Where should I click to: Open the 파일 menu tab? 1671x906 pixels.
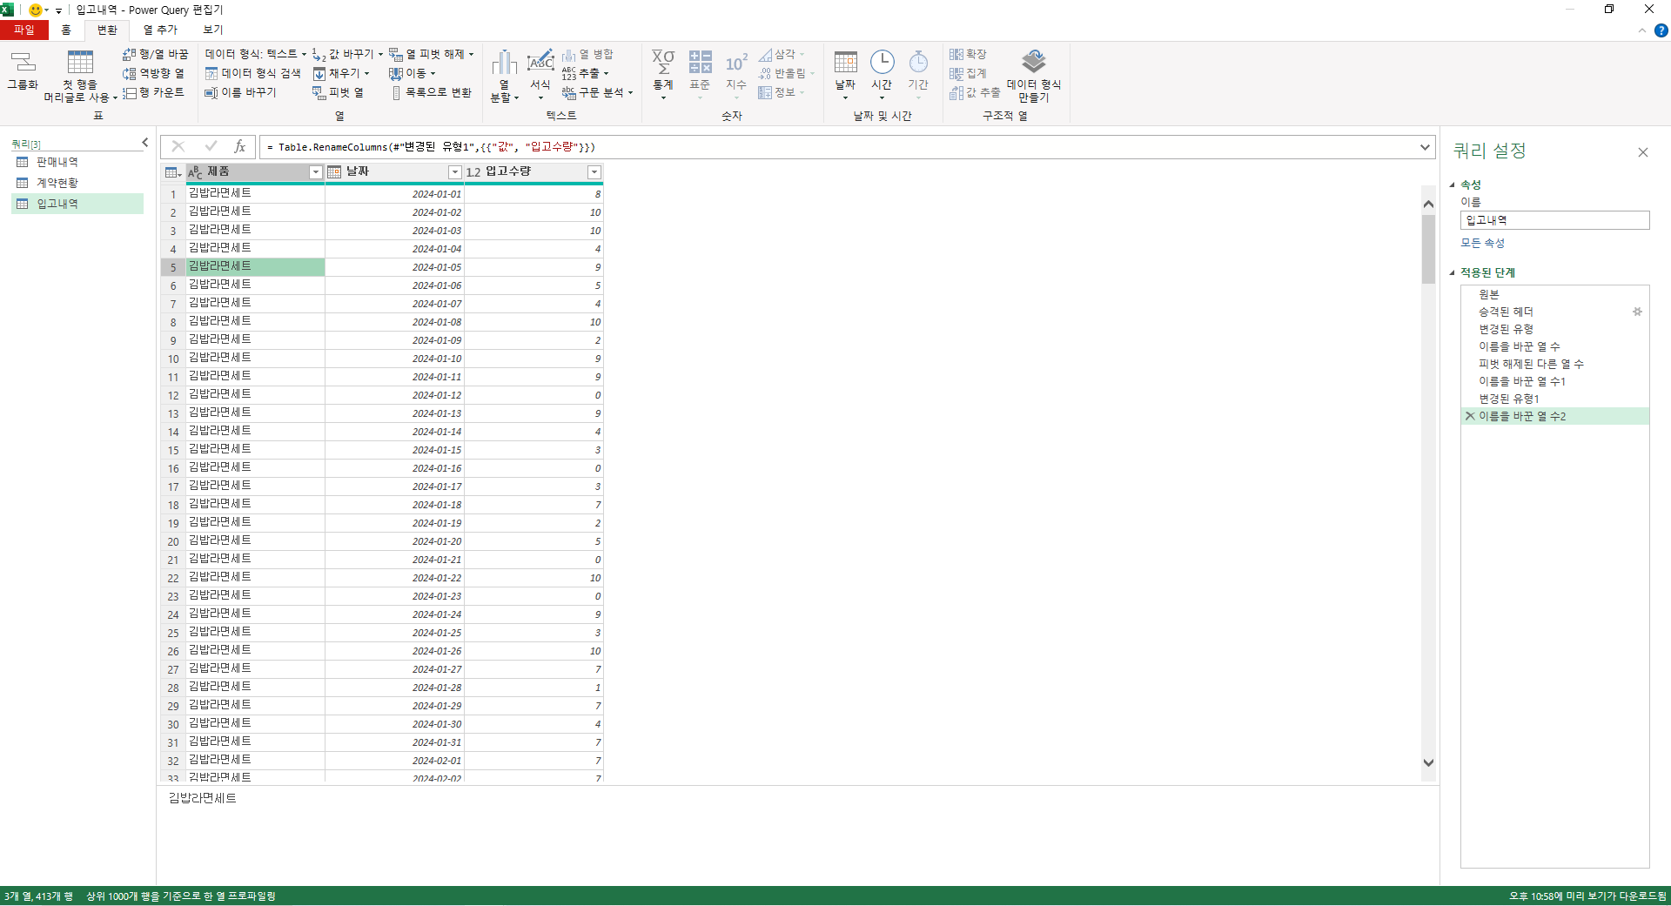coord(24,30)
